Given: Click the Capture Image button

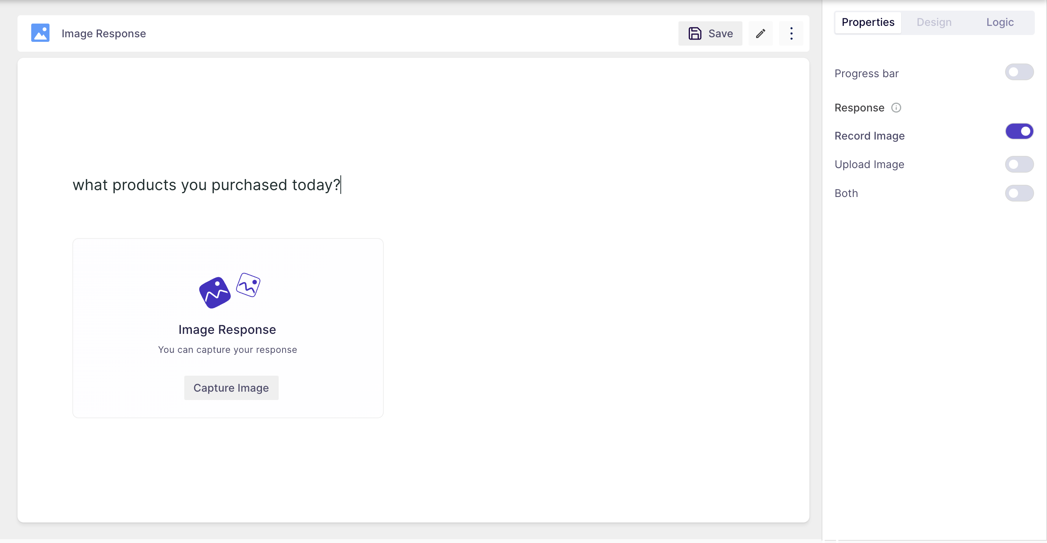Looking at the screenshot, I should [231, 387].
